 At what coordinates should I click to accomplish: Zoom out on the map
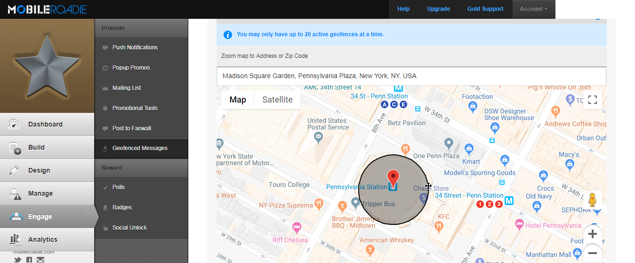click(593, 253)
